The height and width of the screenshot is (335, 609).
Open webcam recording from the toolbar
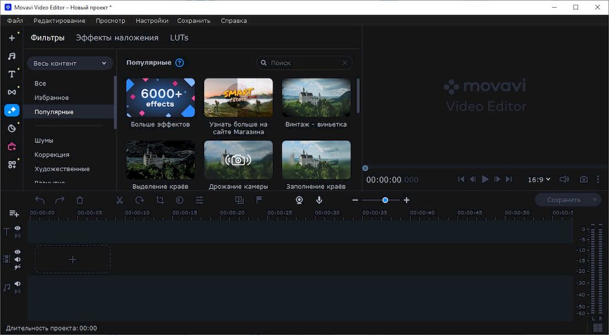299,200
